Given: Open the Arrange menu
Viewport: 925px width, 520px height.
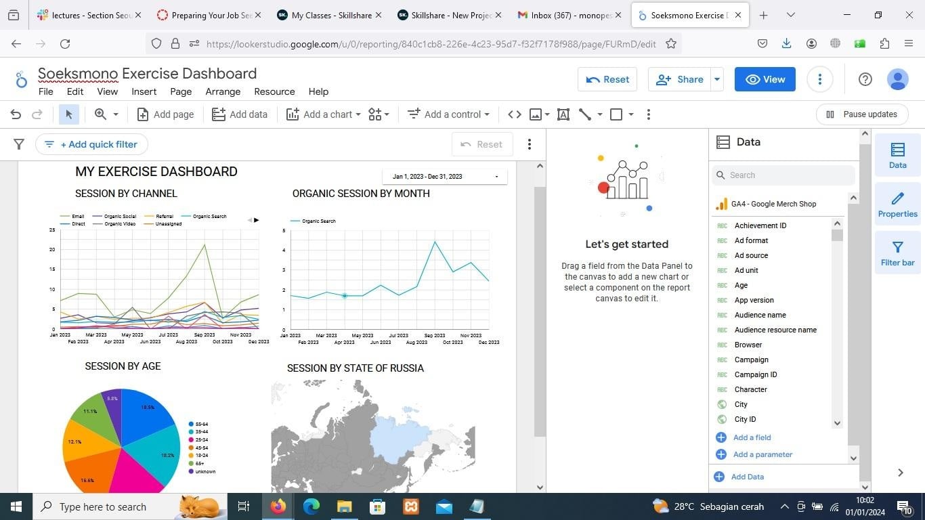Looking at the screenshot, I should click(x=223, y=91).
